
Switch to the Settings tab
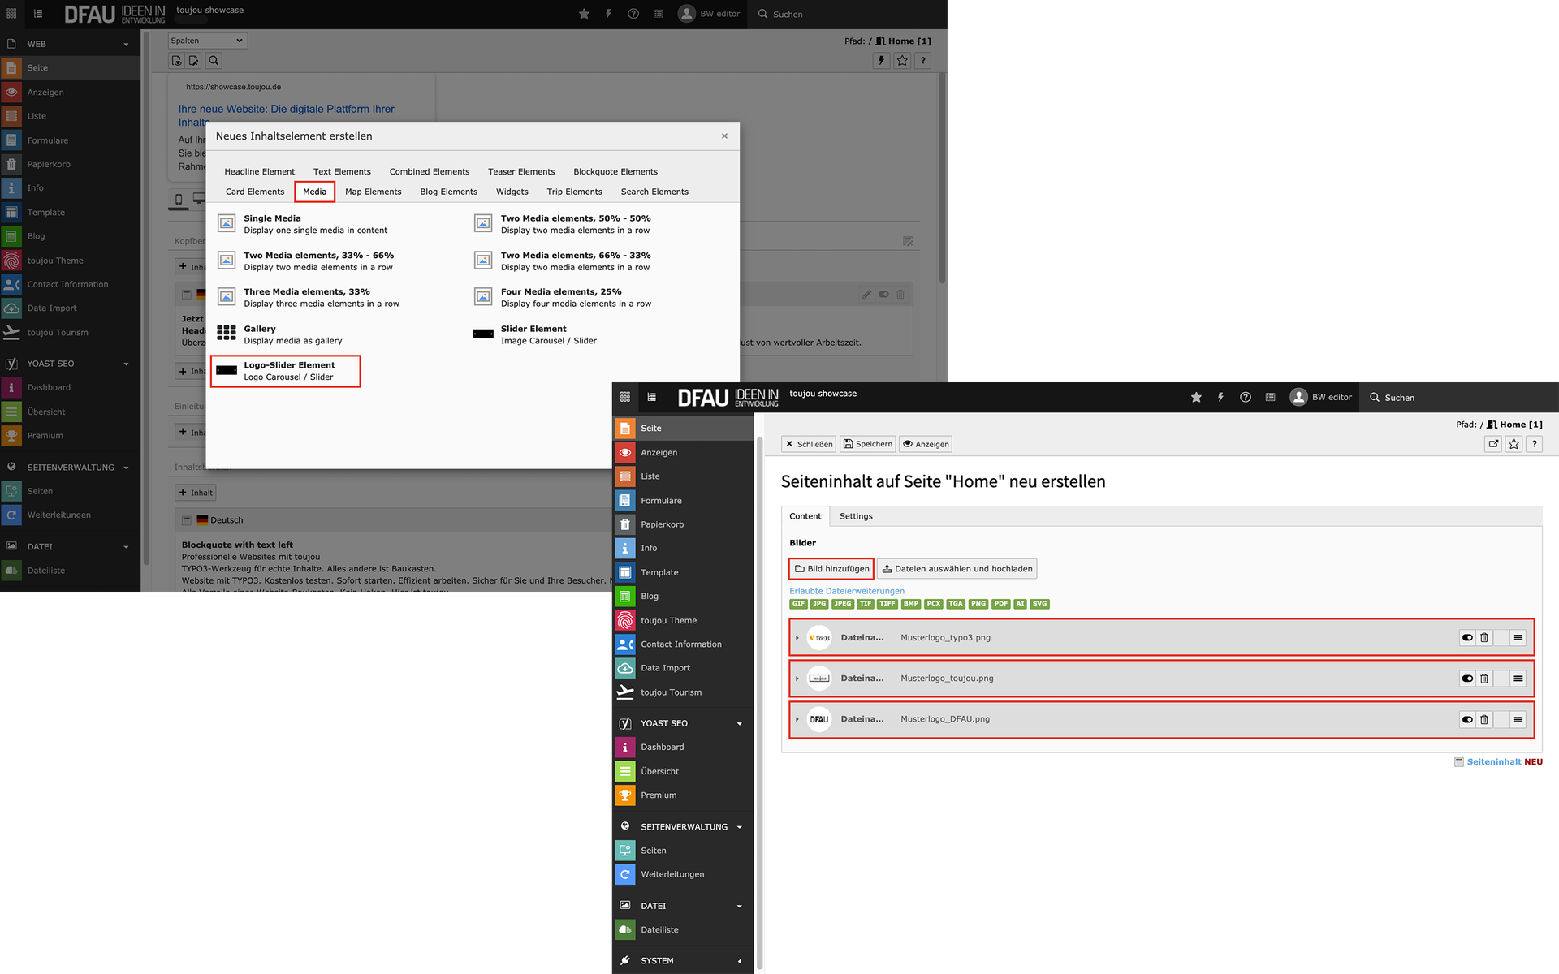click(x=856, y=516)
